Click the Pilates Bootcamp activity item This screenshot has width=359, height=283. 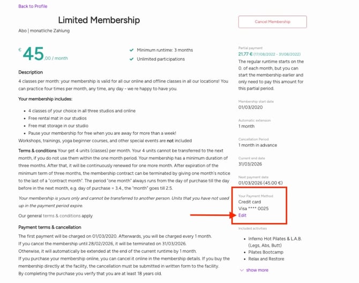266,252
